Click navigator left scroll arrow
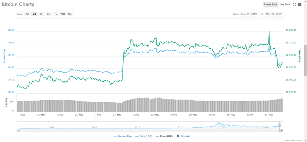Image resolution: width=307 pixels, height=142 pixels. click(x=18, y=130)
